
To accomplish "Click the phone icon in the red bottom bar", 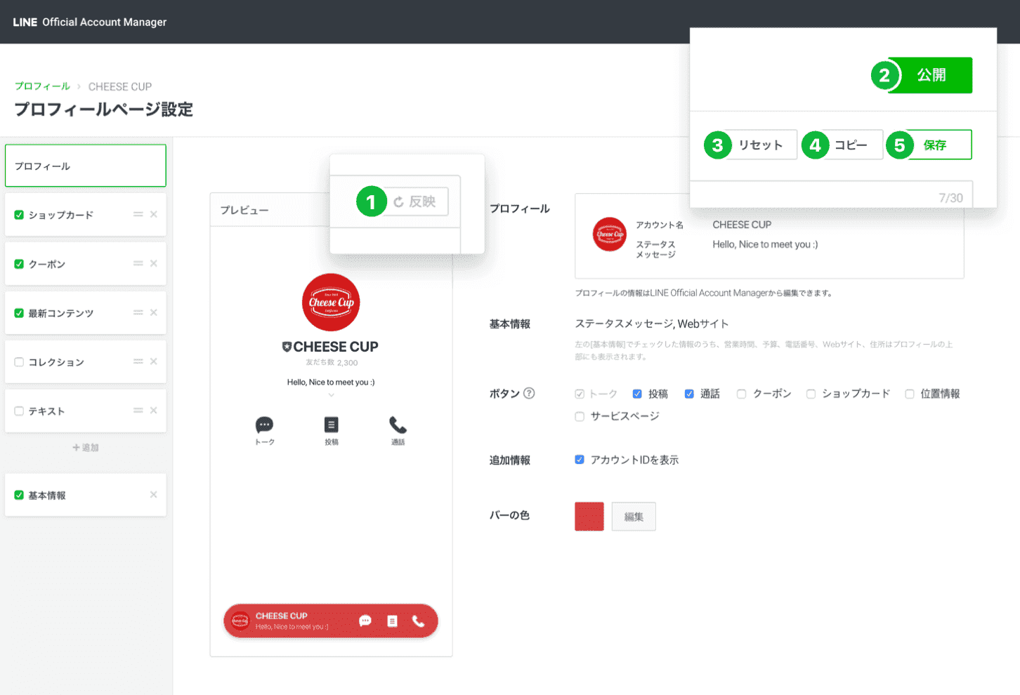I will click(418, 621).
